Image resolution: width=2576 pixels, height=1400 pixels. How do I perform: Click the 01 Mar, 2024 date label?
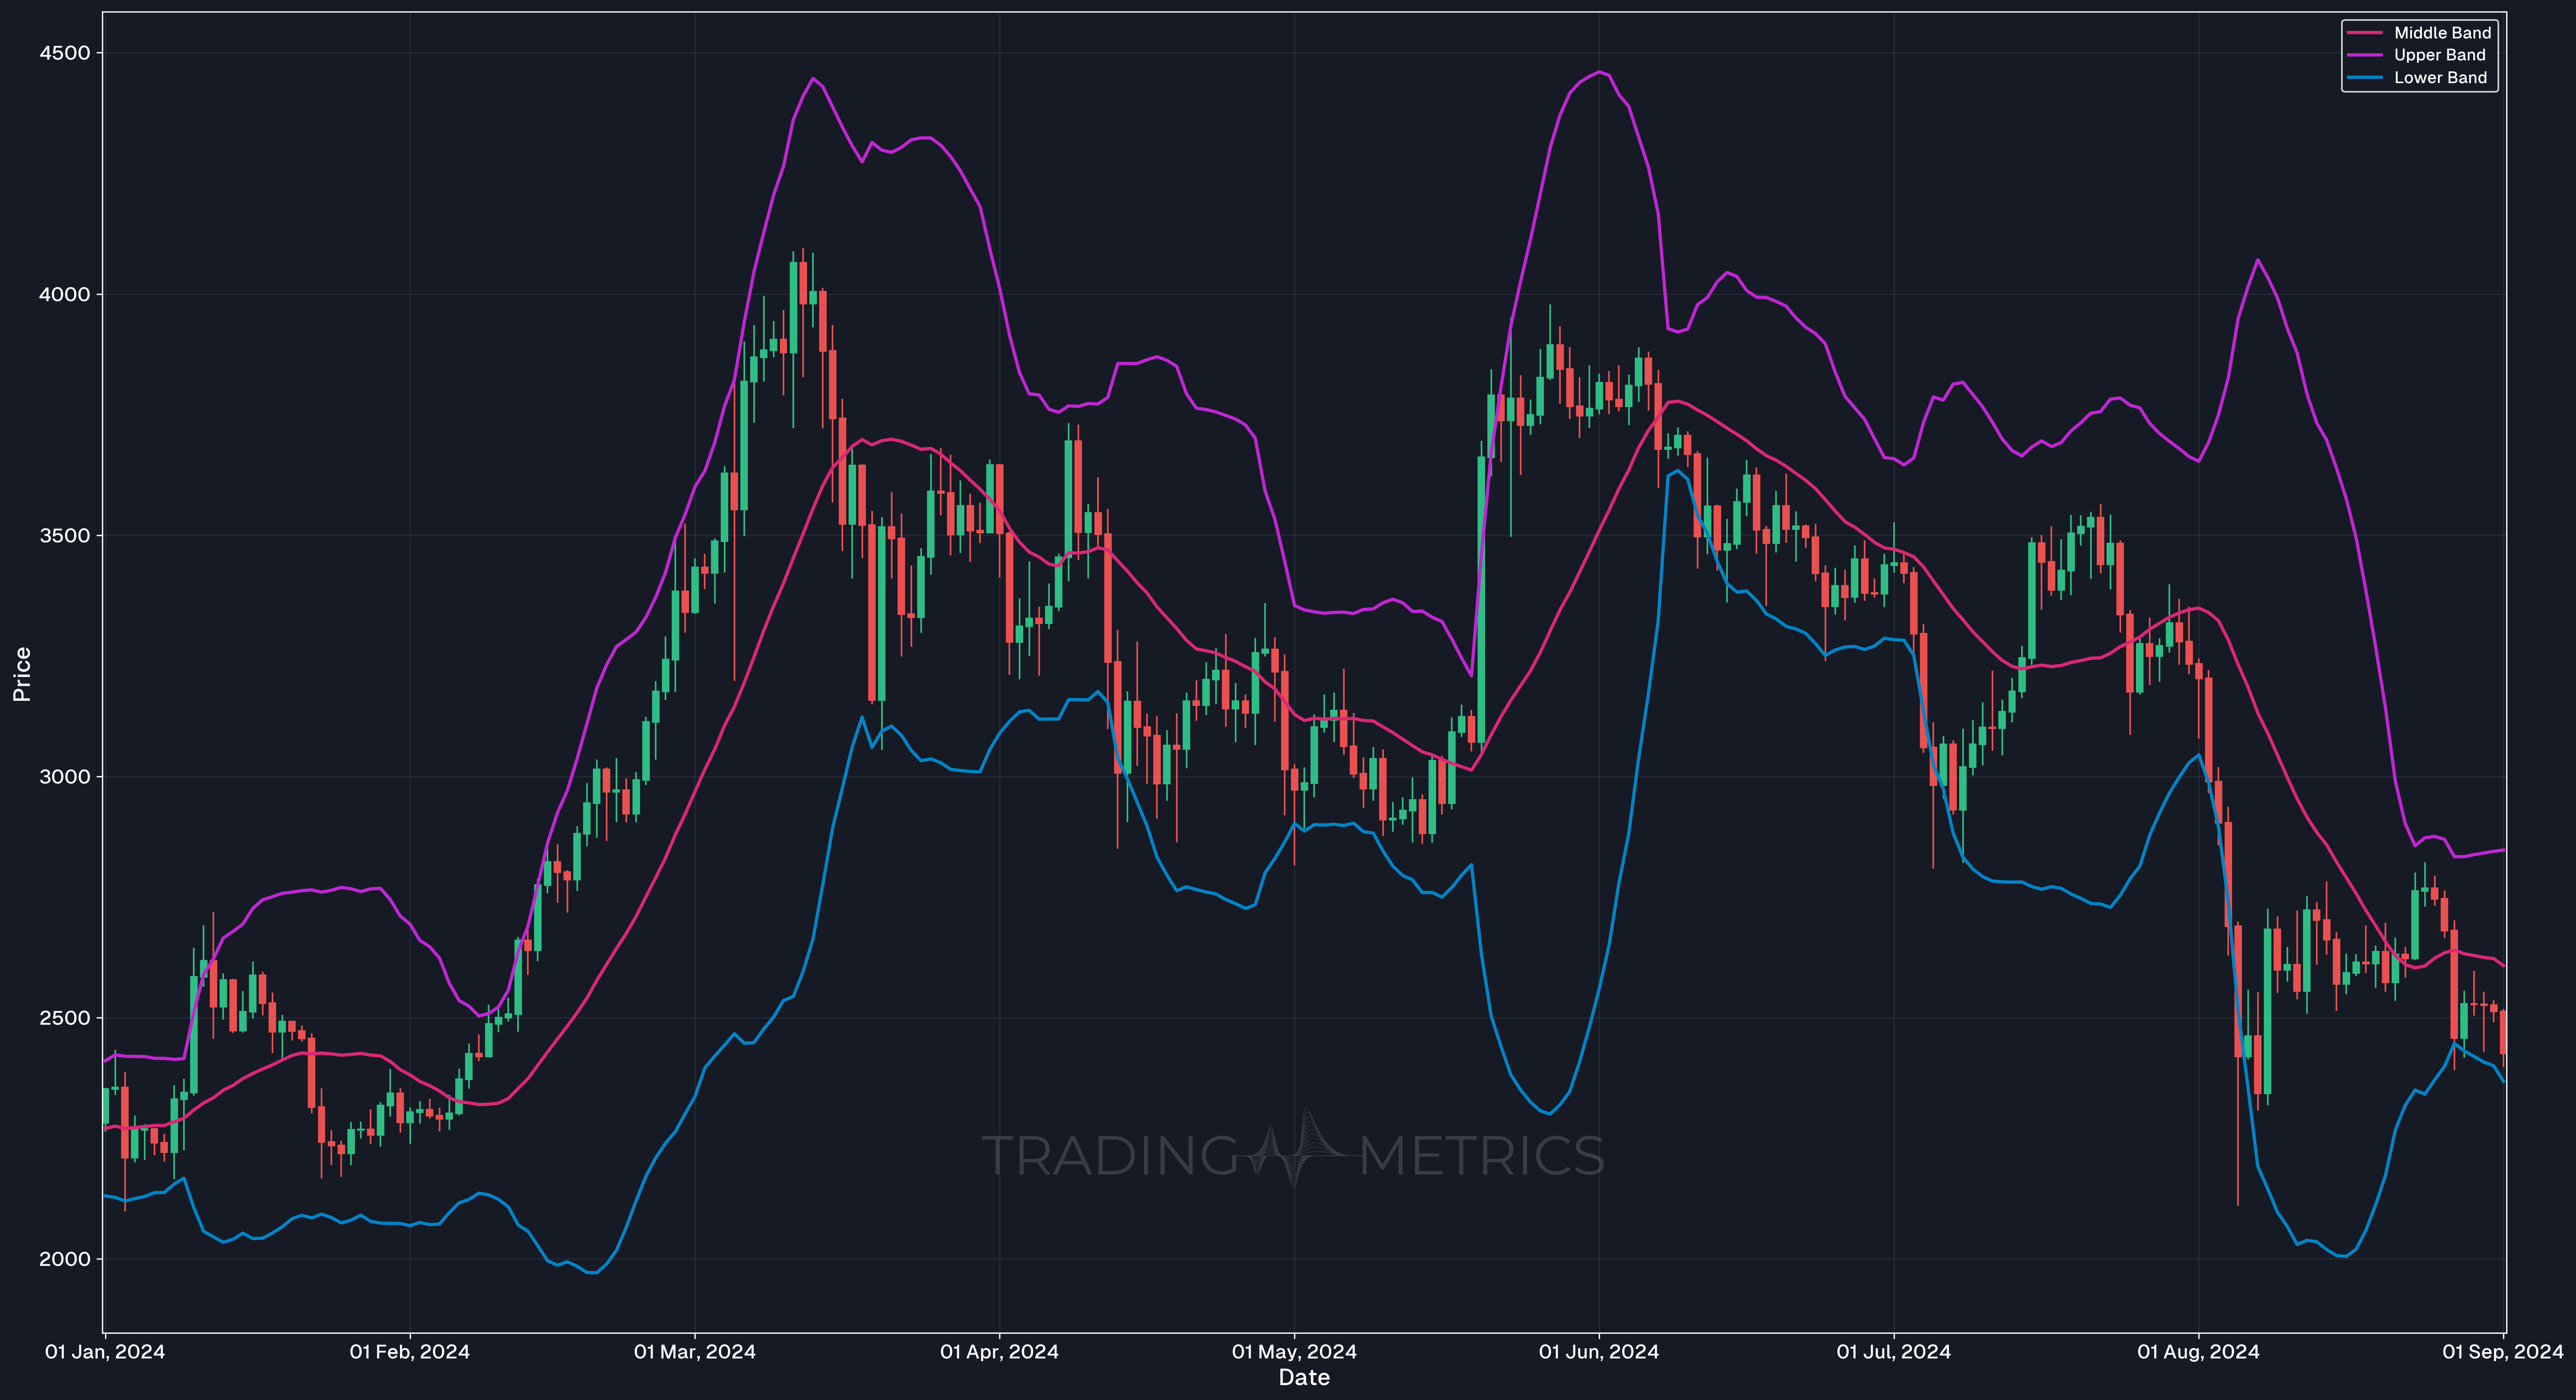click(695, 1352)
